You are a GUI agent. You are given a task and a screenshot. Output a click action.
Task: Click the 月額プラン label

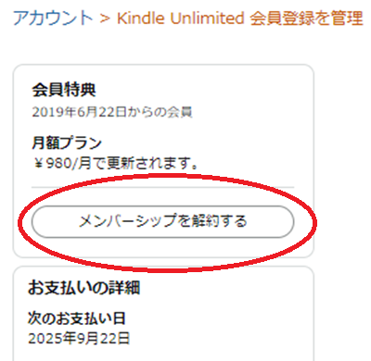tap(67, 143)
